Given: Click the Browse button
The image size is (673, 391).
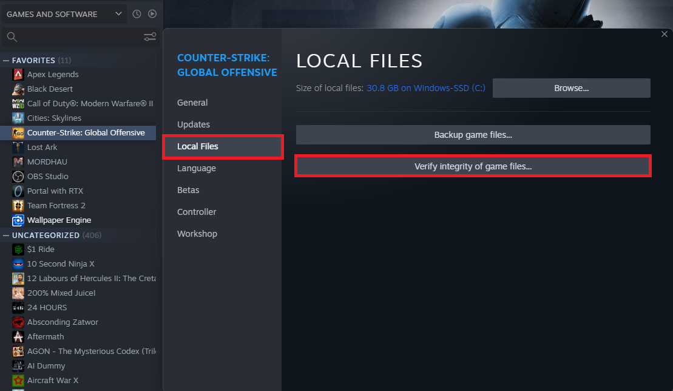Looking at the screenshot, I should (x=571, y=88).
